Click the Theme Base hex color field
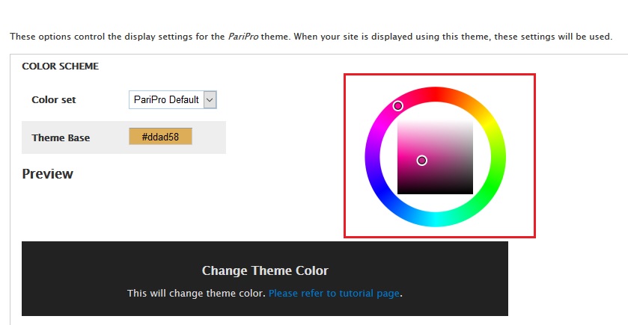 (160, 137)
